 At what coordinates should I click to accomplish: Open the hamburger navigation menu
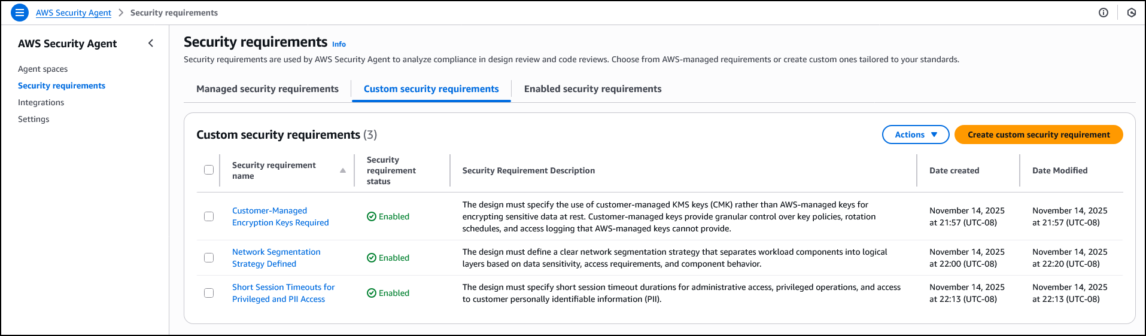coord(20,13)
